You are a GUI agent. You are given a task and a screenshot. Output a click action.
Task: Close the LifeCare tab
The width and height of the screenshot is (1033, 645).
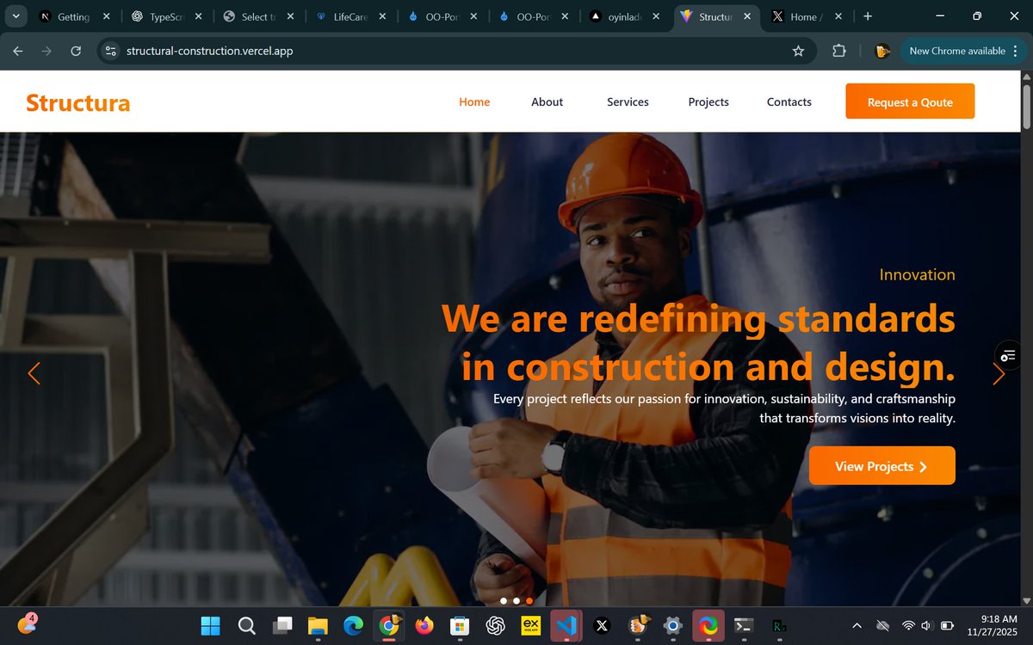(x=382, y=16)
